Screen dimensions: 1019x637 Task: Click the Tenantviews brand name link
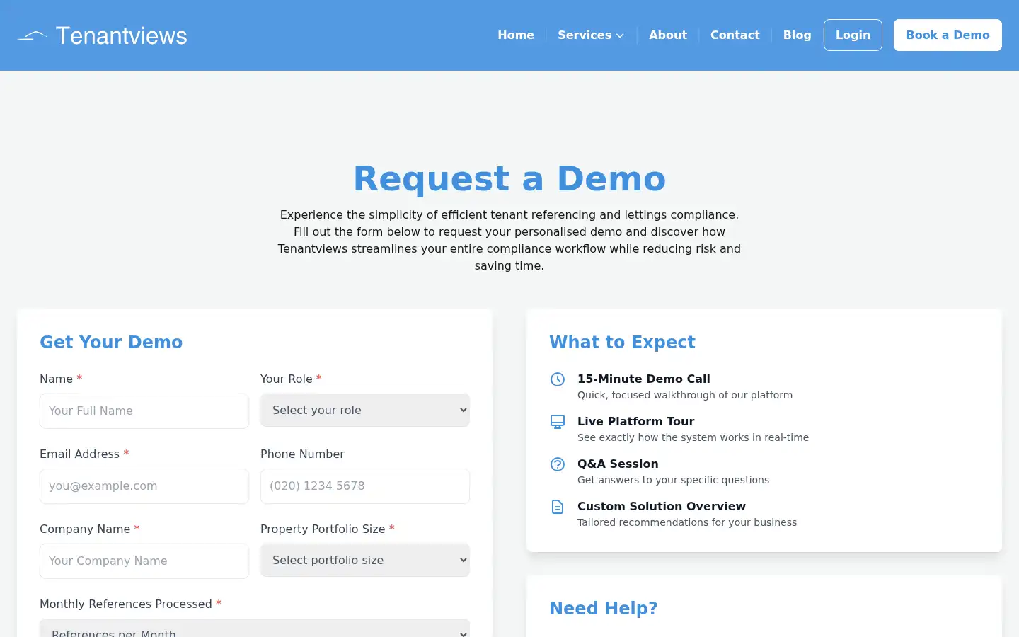coord(122,36)
